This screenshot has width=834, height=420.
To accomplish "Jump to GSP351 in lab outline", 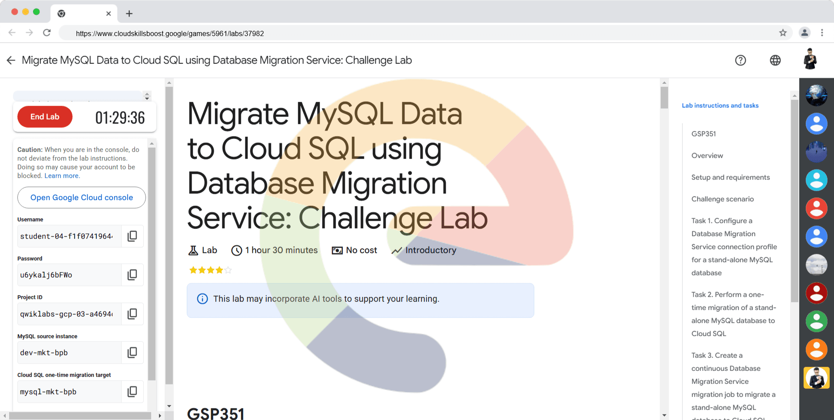I will click(x=704, y=134).
